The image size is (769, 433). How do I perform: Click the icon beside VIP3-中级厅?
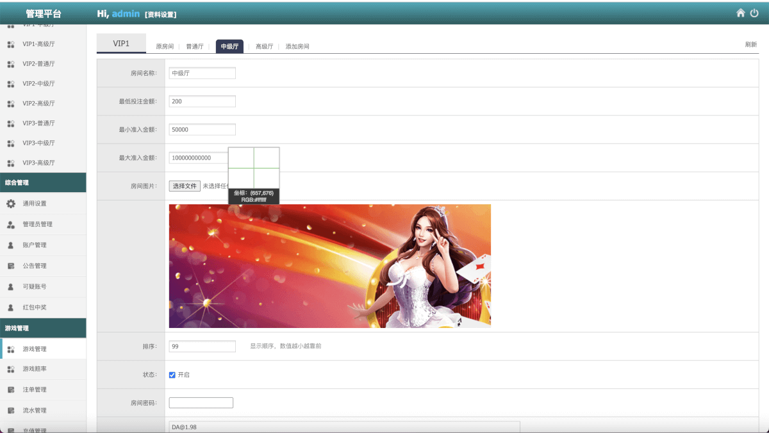pyautogui.click(x=11, y=143)
